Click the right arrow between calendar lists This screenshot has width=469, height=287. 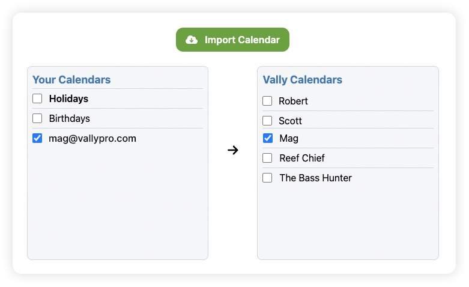coord(233,150)
